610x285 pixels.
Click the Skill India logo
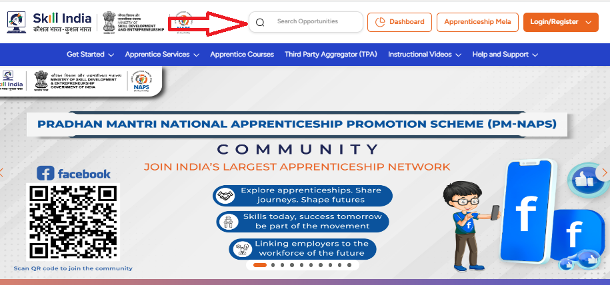pyautogui.click(x=49, y=22)
